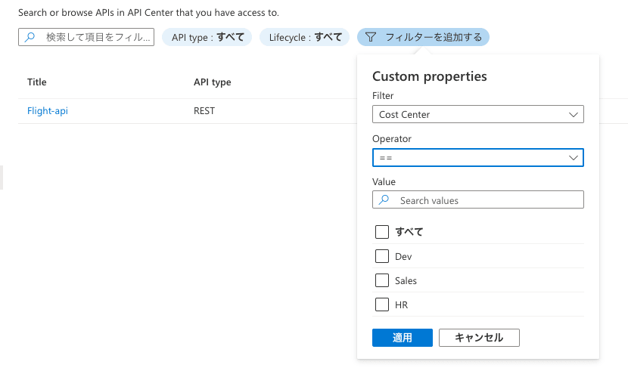Screen dimensions: 628x374
Task: Open the Lifecycle filter pill
Action: click(304, 37)
